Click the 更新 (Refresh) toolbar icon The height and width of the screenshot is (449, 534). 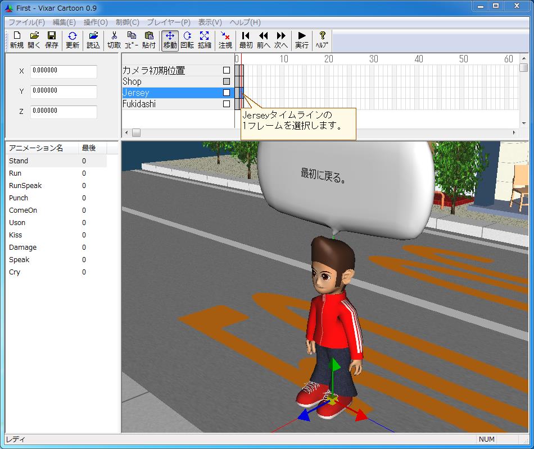point(73,40)
